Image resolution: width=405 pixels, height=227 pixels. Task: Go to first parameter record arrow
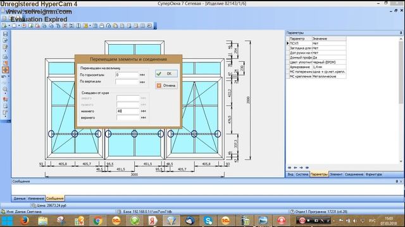pyautogui.click(x=290, y=168)
